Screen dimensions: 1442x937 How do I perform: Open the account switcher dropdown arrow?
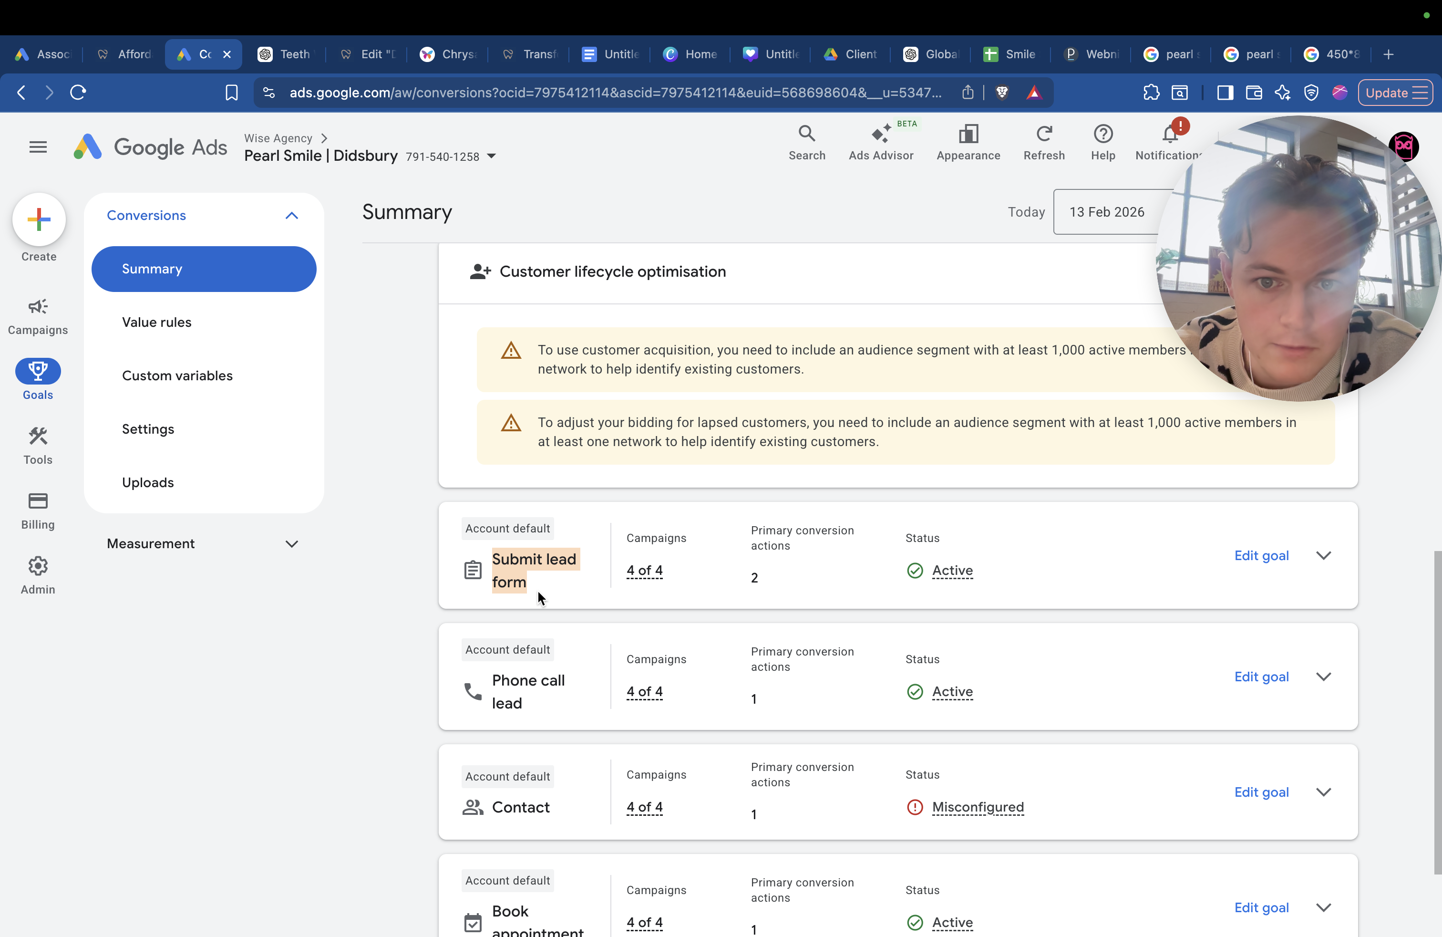491,156
